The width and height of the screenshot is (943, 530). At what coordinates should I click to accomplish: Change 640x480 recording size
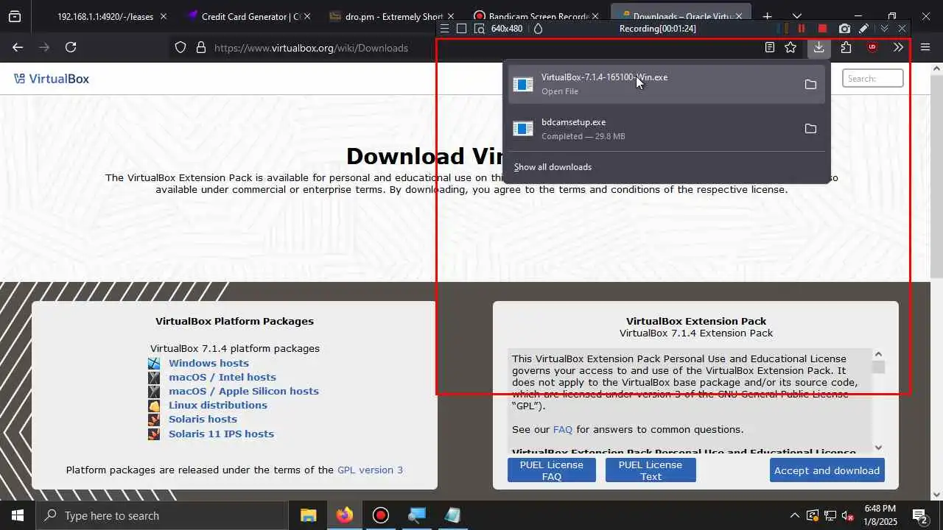[x=507, y=29]
